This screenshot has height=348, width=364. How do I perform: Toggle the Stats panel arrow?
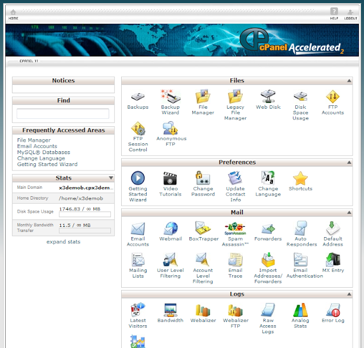tap(111, 178)
